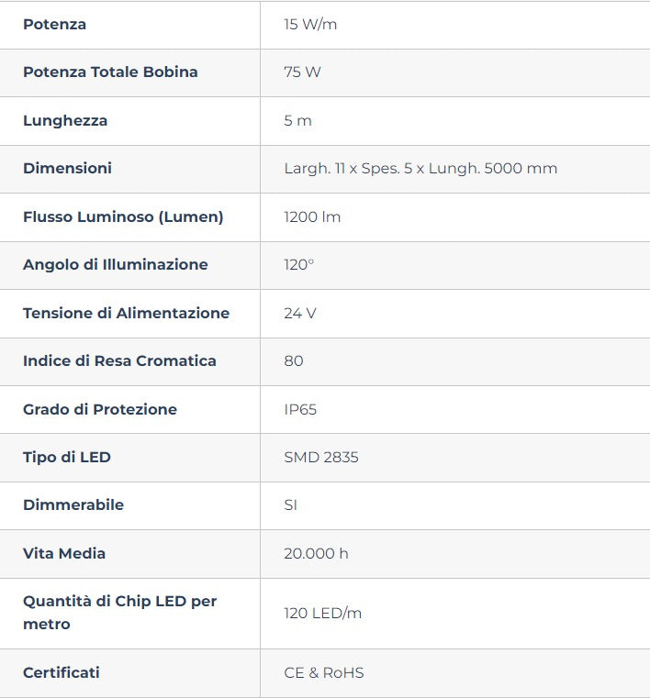Select the 1200 lm value
The width and height of the screenshot is (650, 698).
[x=312, y=217]
